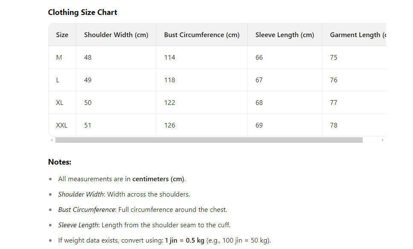Click the partially visible Garment Length header
413x249 pixels.
(357, 35)
